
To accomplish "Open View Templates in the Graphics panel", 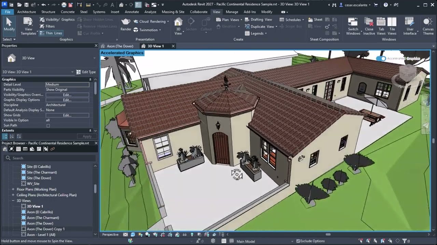I will [x=28, y=26].
